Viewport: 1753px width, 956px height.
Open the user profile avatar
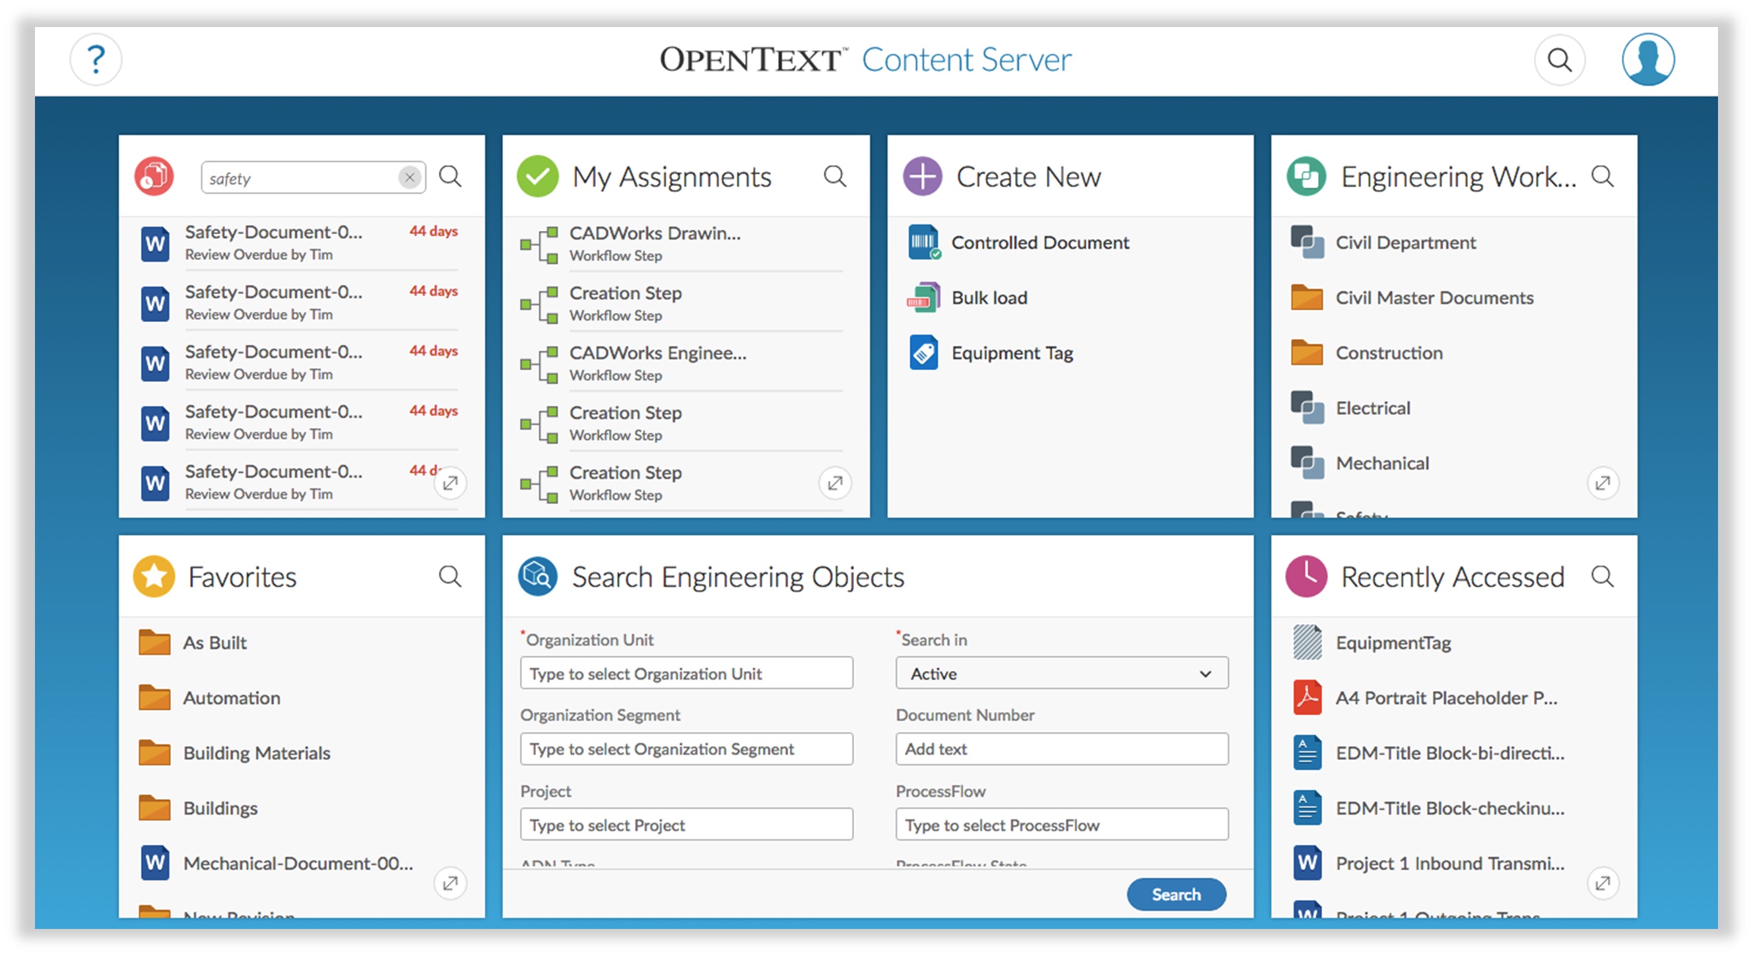click(x=1647, y=60)
